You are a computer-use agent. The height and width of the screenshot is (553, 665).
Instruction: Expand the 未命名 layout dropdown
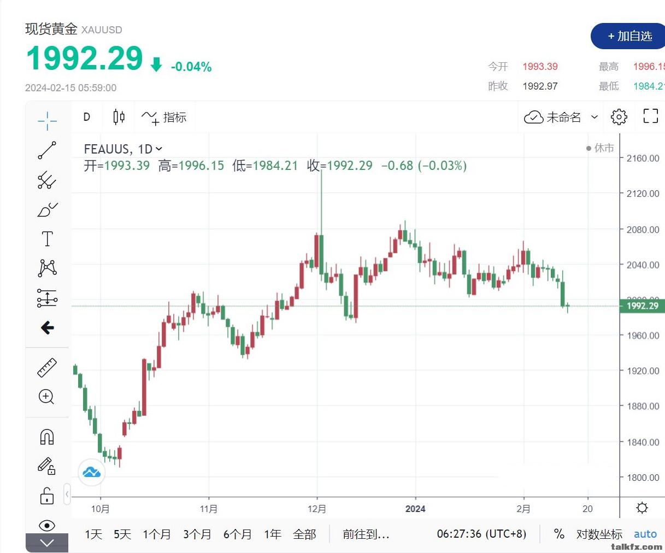(595, 117)
